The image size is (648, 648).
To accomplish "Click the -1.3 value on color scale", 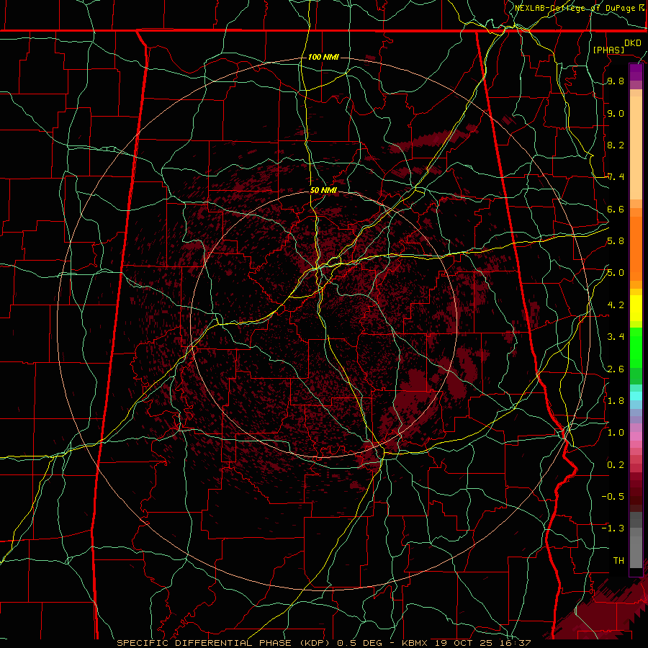I will click(x=613, y=528).
